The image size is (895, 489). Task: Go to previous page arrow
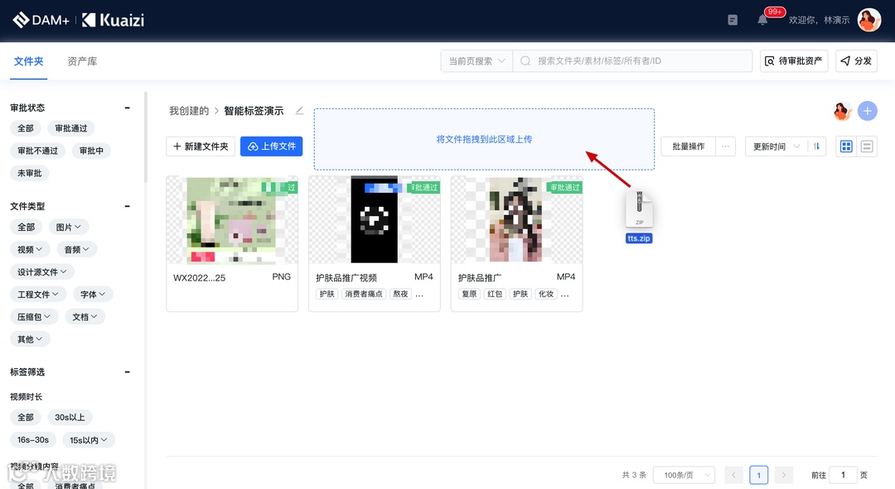coord(733,475)
